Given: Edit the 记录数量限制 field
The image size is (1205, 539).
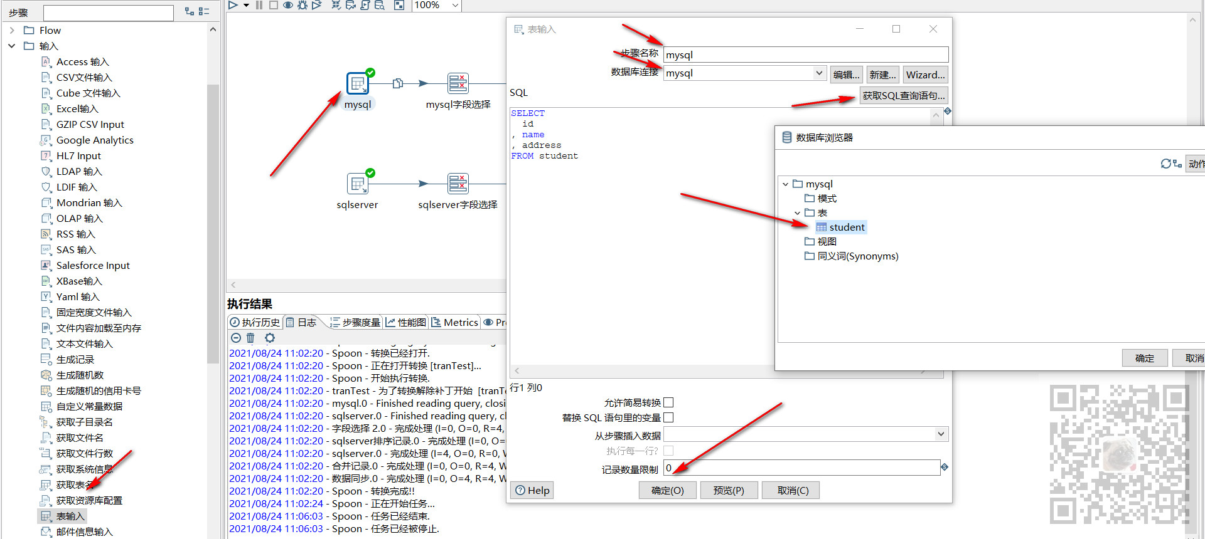Looking at the screenshot, I should (x=801, y=468).
